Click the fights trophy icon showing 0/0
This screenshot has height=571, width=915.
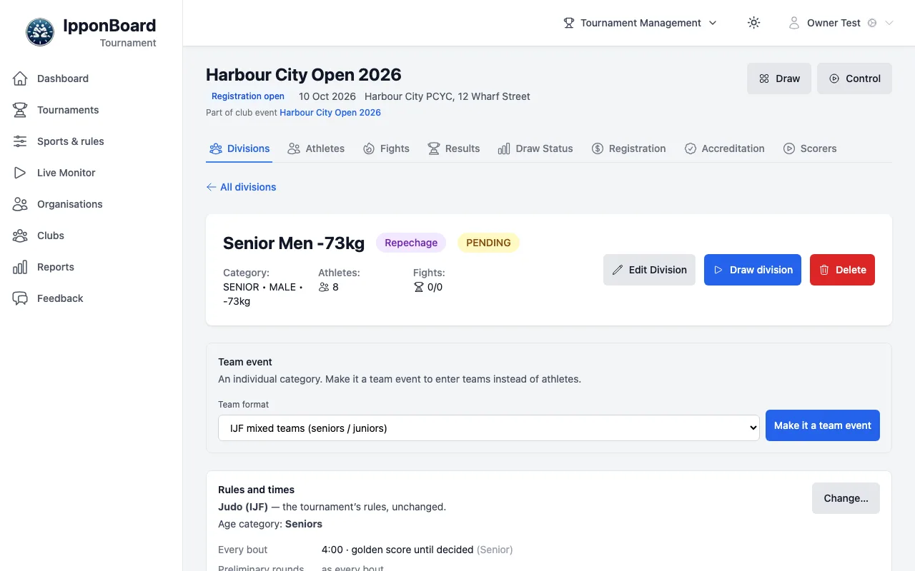tap(419, 287)
